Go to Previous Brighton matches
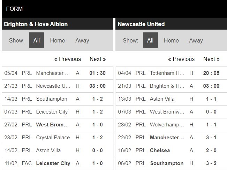This screenshot has width=227, height=171. point(68,59)
